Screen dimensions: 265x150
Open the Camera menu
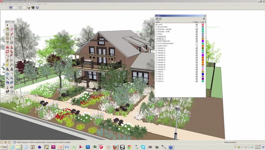(x=16, y=4)
